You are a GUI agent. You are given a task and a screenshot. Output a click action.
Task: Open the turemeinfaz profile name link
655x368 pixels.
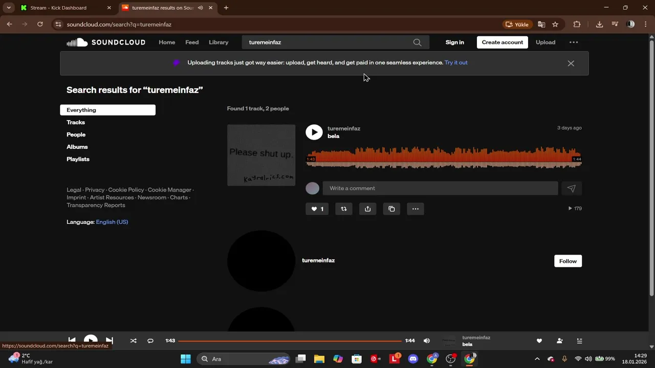[318, 260]
